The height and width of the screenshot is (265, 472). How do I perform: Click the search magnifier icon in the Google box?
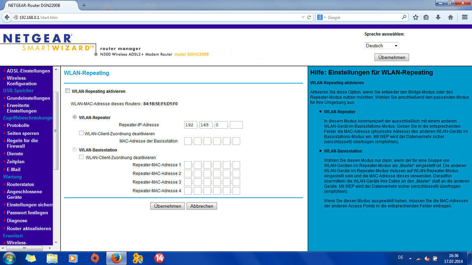pos(404,17)
